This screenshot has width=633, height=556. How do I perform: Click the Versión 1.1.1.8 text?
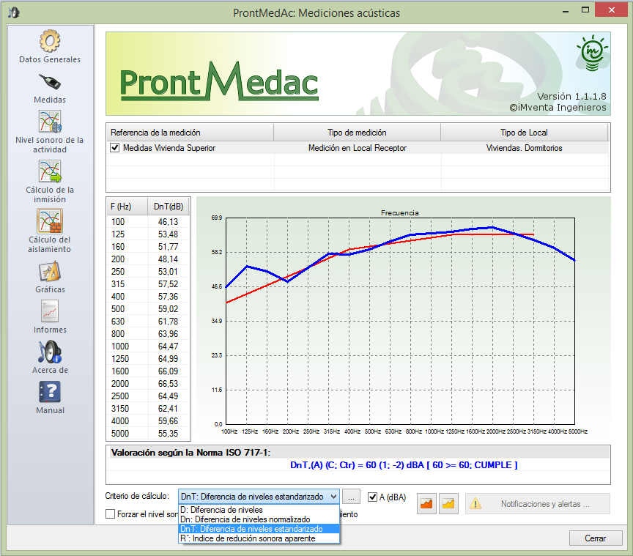point(571,97)
